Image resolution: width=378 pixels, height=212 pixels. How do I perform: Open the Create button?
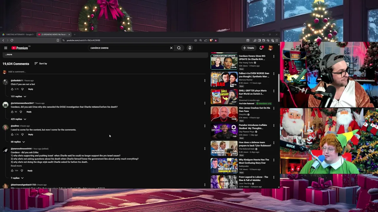[248, 48]
